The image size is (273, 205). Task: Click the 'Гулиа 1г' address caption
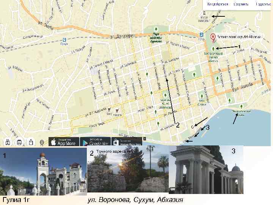coord(16,200)
